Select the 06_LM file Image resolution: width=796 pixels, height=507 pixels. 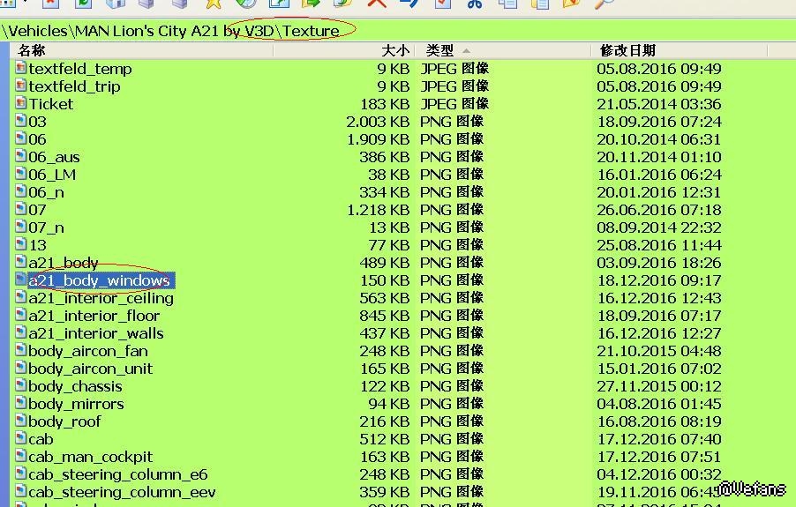[52, 175]
